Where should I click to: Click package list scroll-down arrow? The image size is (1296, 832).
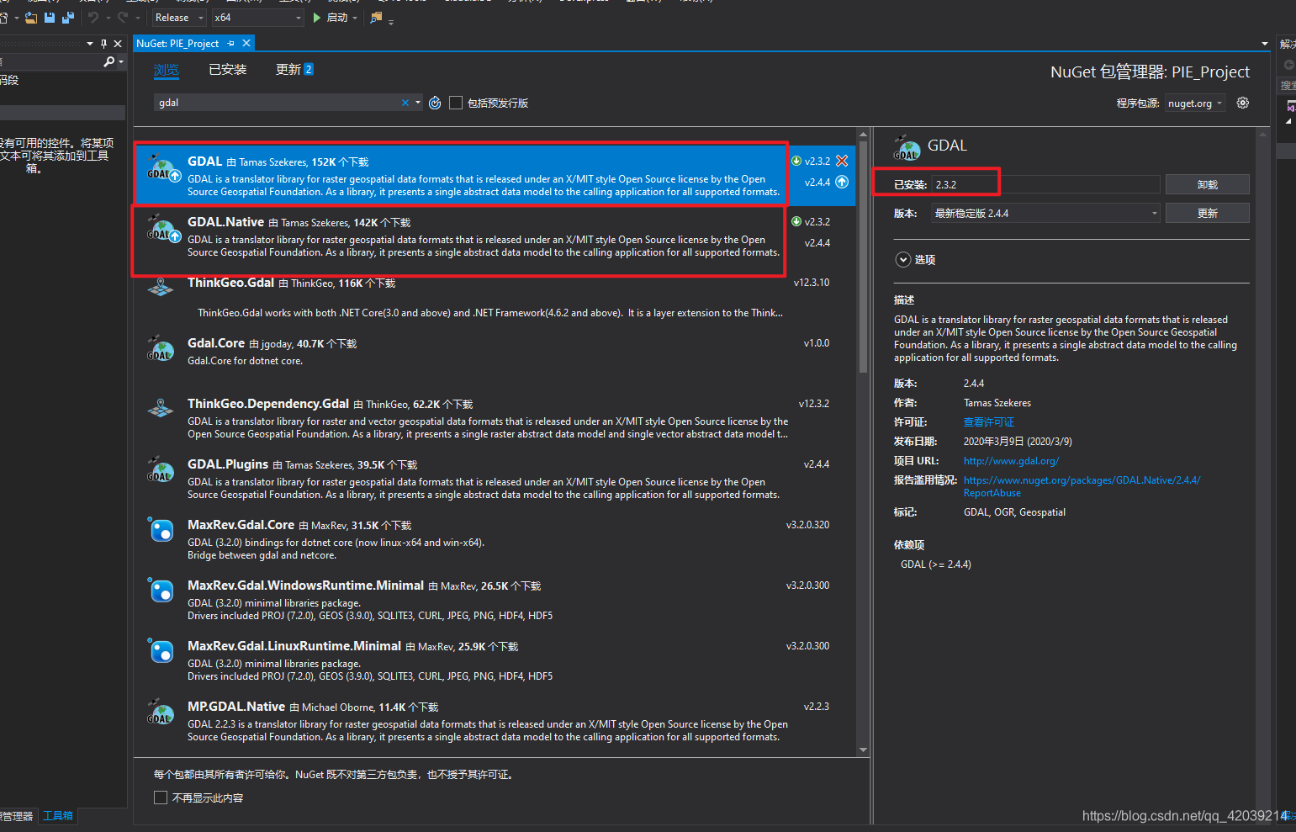coord(863,750)
